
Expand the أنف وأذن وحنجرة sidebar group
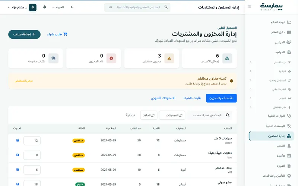[250, 80]
